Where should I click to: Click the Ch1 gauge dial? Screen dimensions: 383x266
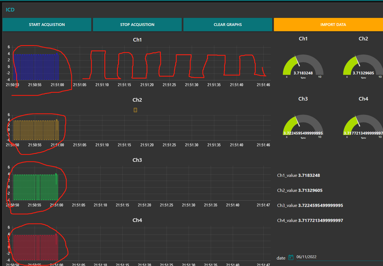click(x=303, y=65)
